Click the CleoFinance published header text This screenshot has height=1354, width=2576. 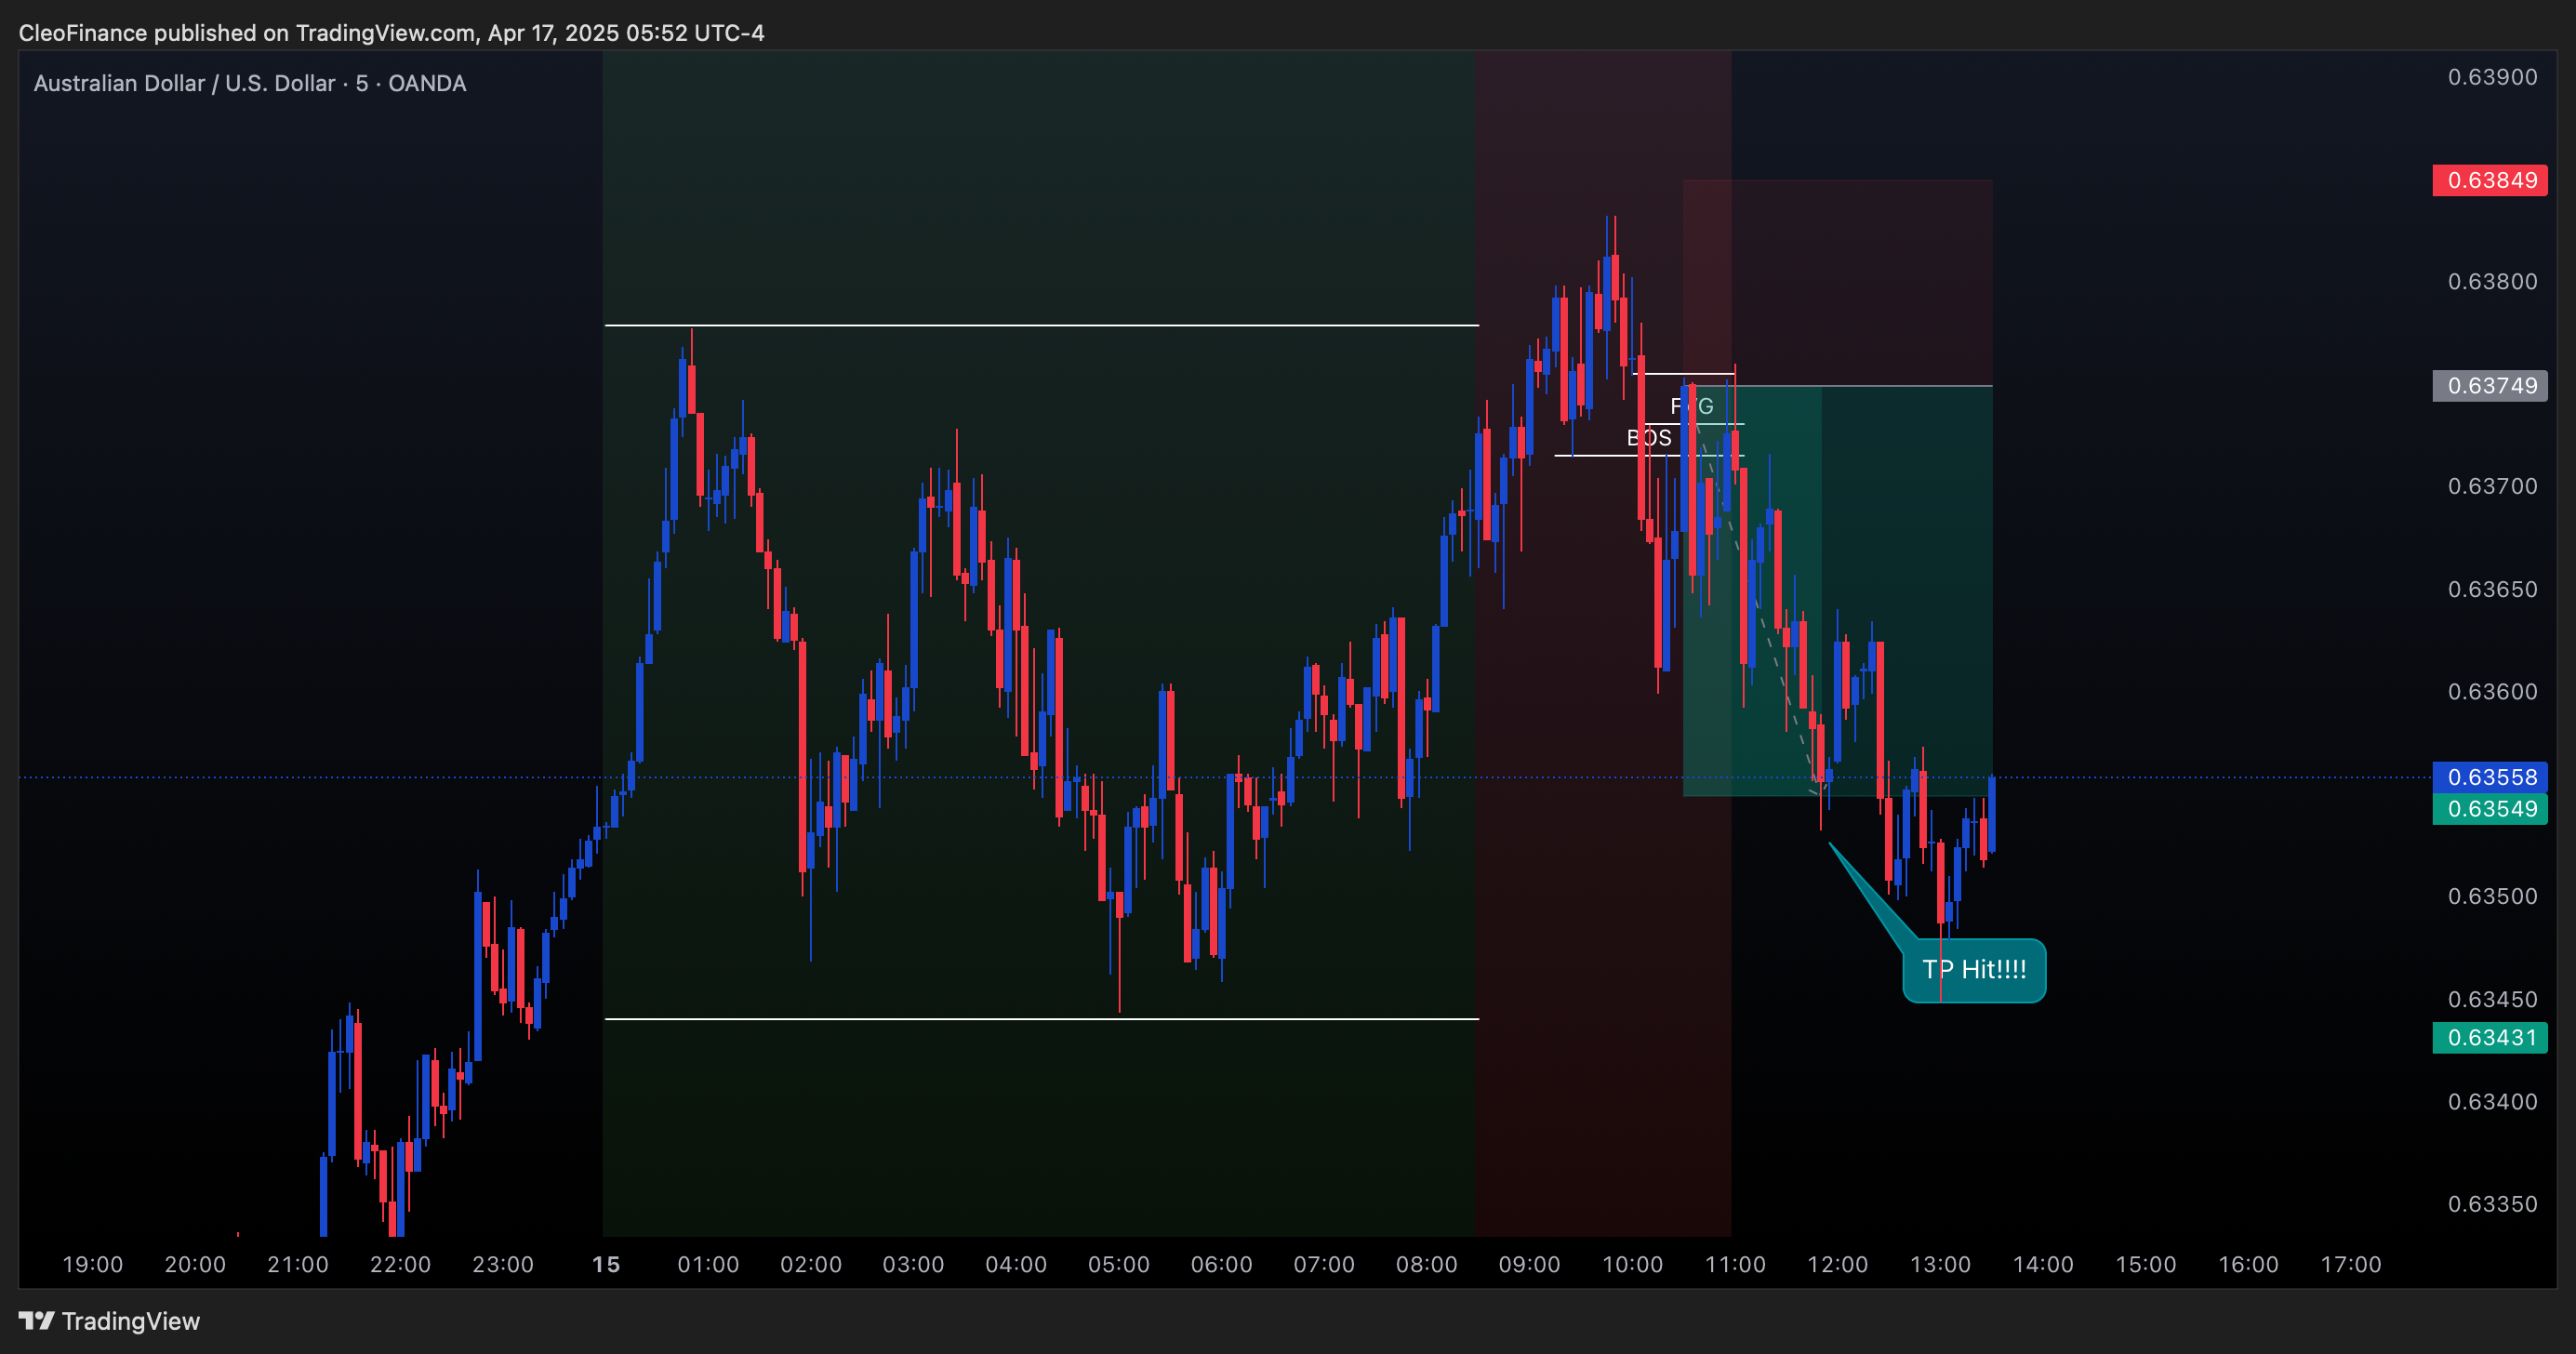pyautogui.click(x=391, y=33)
